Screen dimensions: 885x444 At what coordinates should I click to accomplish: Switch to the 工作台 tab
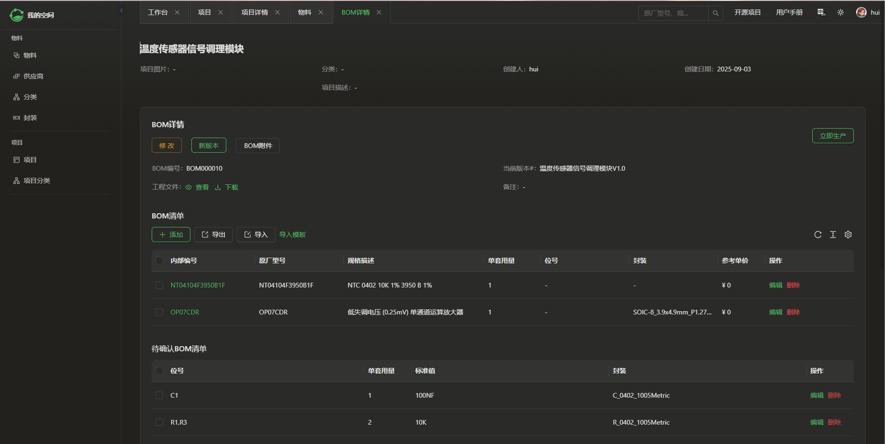click(158, 12)
